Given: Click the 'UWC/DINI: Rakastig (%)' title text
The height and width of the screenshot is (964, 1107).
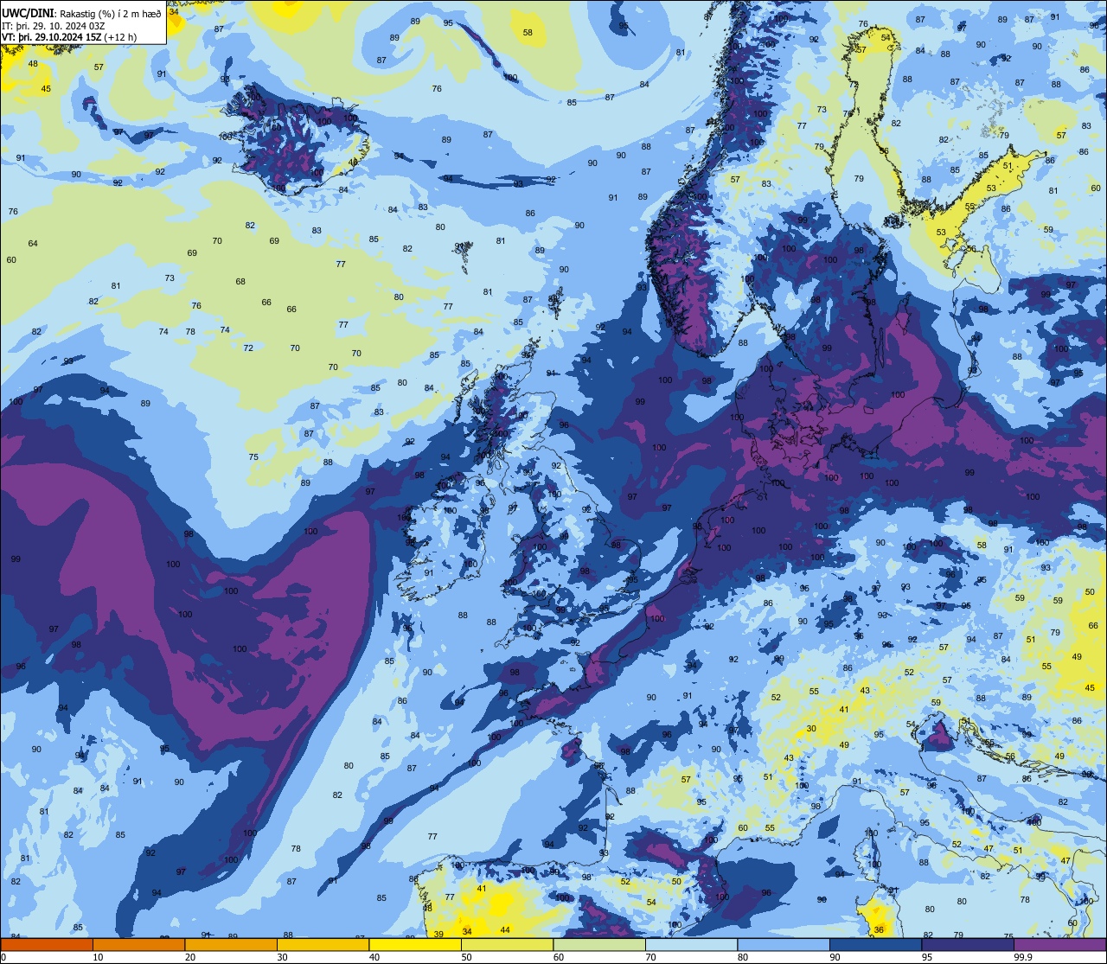Looking at the screenshot, I should click(57, 14).
